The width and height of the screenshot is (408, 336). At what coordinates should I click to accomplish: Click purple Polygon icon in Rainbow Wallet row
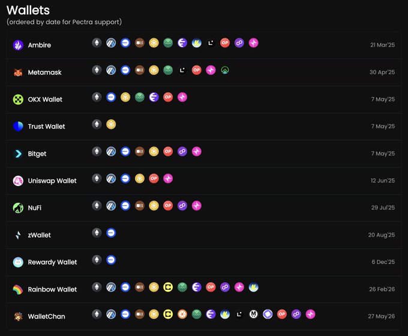[225, 287]
